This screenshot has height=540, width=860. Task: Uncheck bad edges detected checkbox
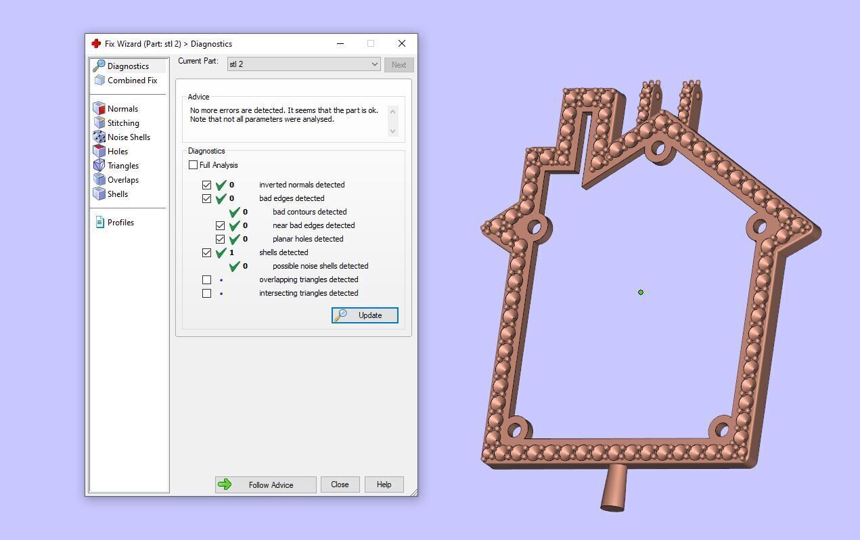pos(207,198)
